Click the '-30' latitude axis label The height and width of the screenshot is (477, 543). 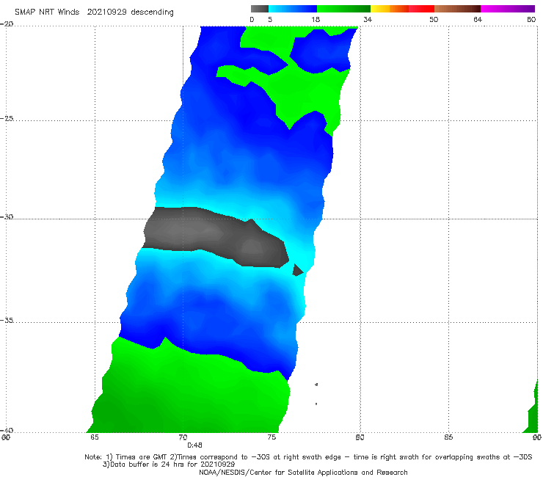(7, 216)
